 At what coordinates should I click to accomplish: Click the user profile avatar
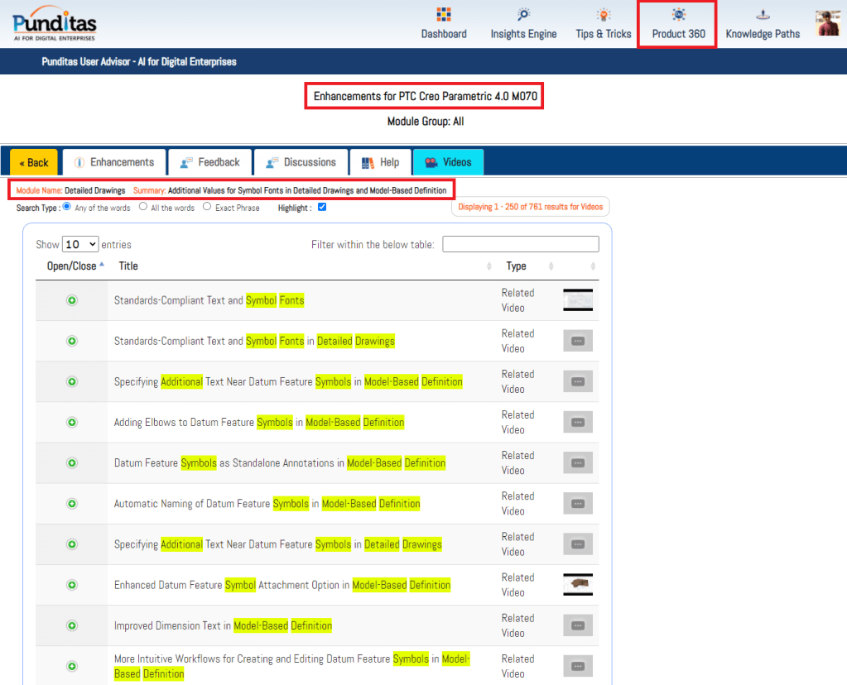pos(828,23)
